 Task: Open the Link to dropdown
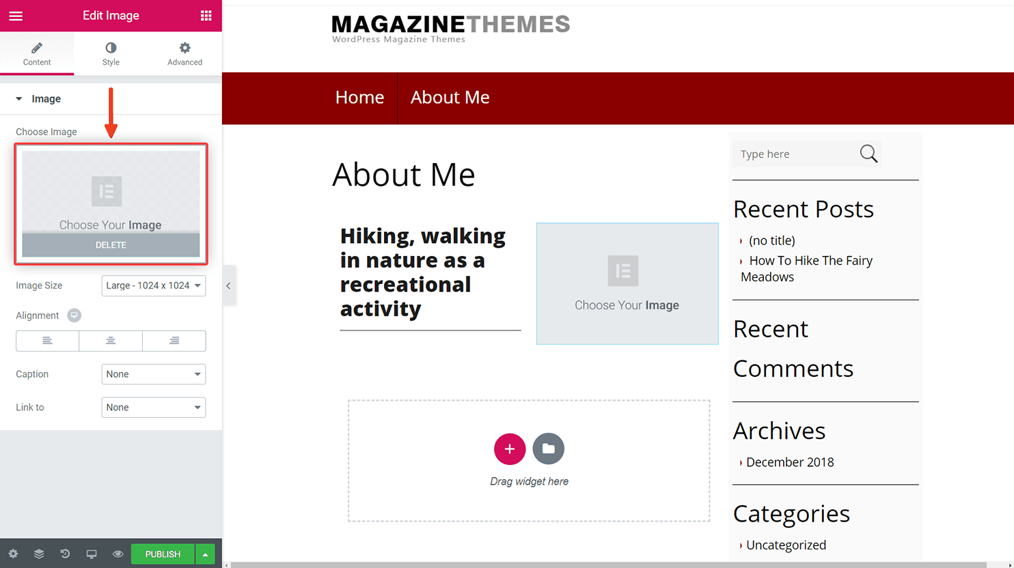[154, 408]
